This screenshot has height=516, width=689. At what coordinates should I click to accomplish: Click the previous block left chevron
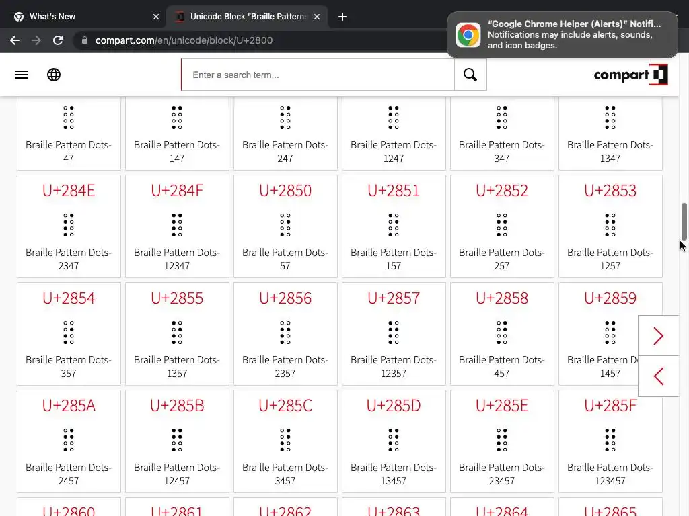658,376
